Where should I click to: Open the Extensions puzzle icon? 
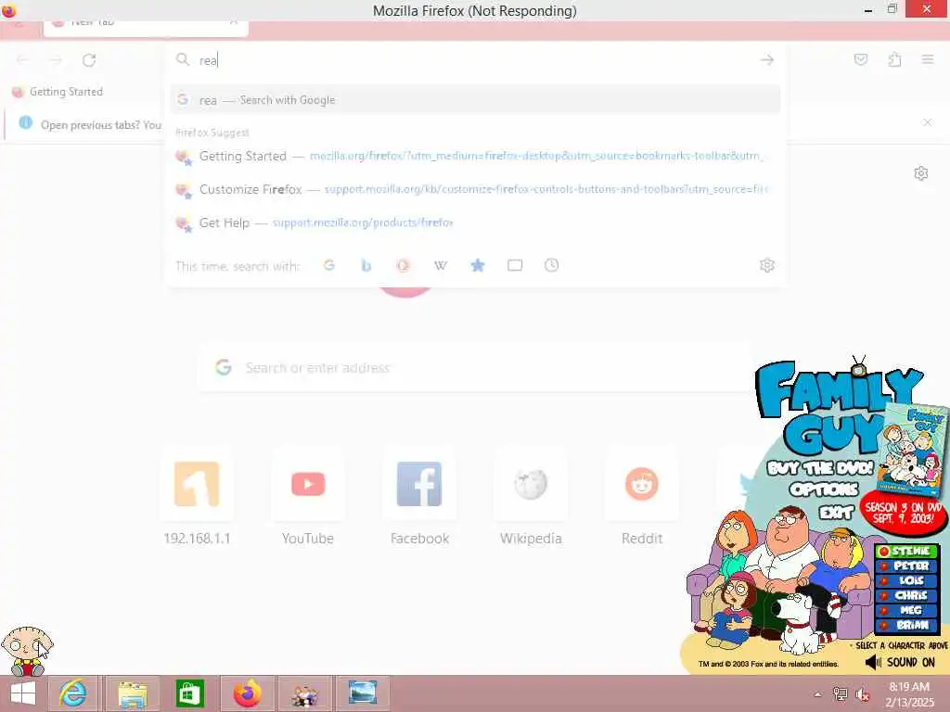point(894,59)
